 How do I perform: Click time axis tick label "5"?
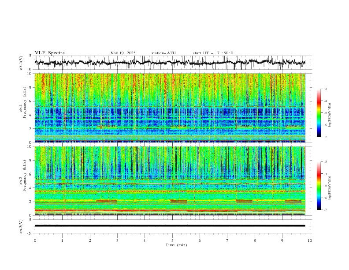pyautogui.click(x=172, y=240)
